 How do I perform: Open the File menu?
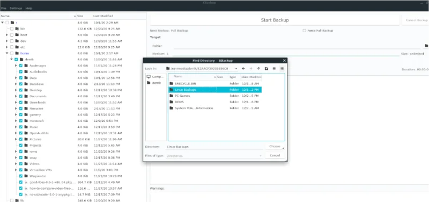tap(4, 8)
